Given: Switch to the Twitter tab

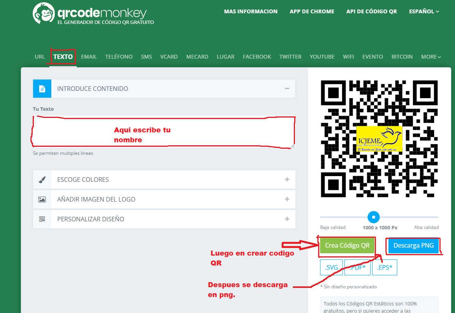Looking at the screenshot, I should pos(290,57).
